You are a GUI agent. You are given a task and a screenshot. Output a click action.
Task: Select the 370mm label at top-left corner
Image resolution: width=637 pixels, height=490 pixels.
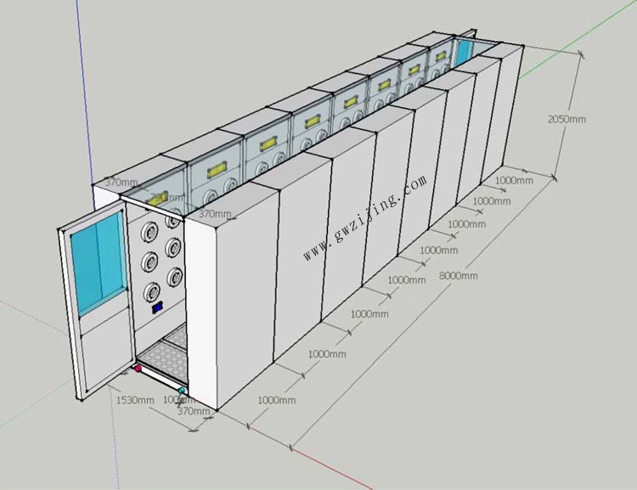click(x=121, y=183)
